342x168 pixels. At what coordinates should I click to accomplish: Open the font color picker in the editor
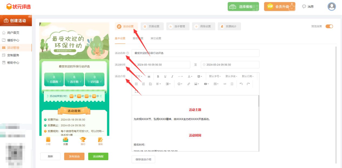point(189,76)
